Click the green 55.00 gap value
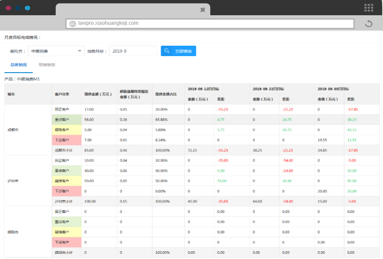The height and width of the screenshot is (259, 383). [x=222, y=181]
